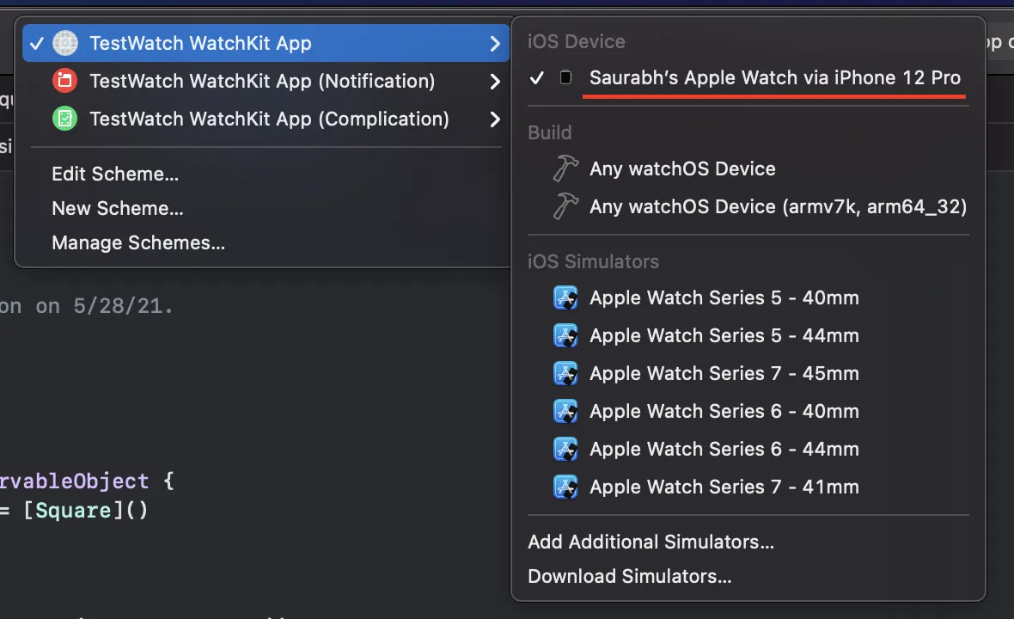This screenshot has width=1014, height=619.
Task: Open Manage Schemes... entry
Action: tap(138, 242)
